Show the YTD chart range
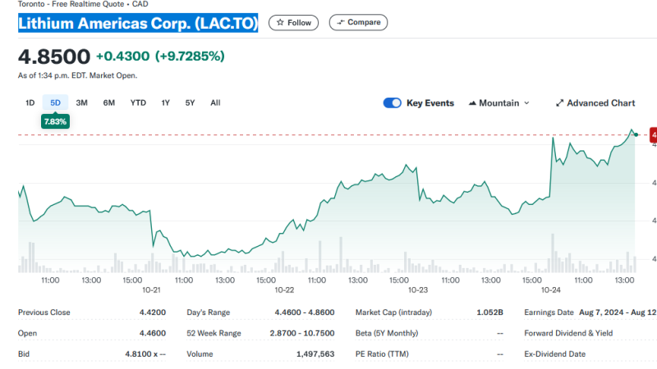The height and width of the screenshot is (369, 657). pyautogui.click(x=138, y=103)
